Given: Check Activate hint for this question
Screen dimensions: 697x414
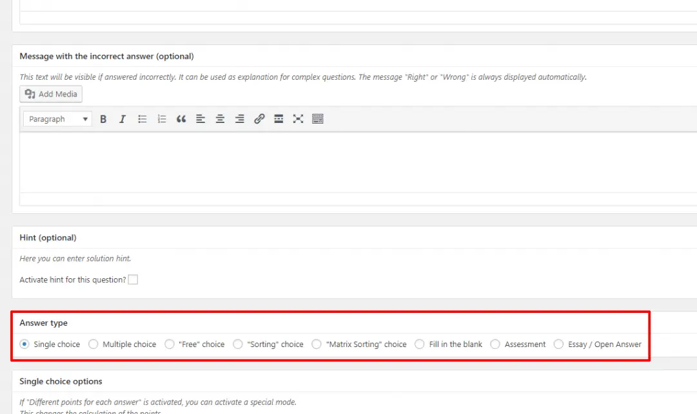Looking at the screenshot, I should click(133, 279).
